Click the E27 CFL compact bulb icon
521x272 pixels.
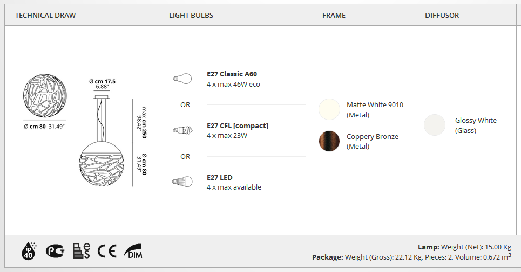pos(182,130)
